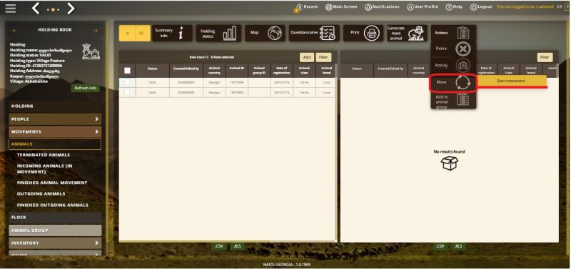Open Notifications

(382, 7)
